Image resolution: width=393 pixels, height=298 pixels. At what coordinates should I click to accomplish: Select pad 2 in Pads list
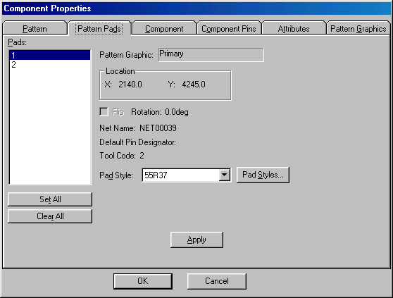49,65
